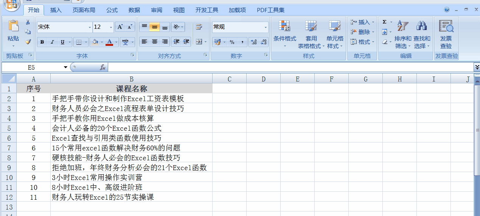Click the merge and center icon
Screen dimensions: 480x216
pyautogui.click(x=199, y=42)
